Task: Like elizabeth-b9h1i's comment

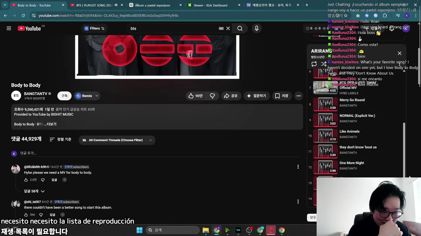Action: [26, 180]
